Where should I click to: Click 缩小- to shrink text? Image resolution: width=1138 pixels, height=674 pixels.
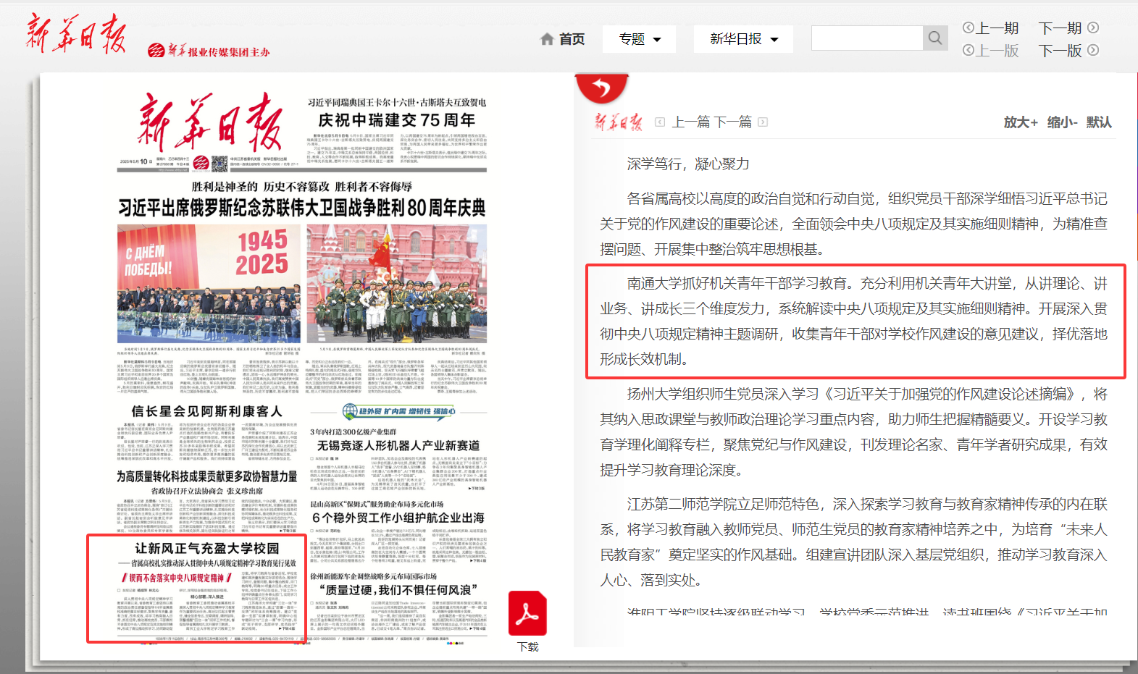click(1062, 122)
